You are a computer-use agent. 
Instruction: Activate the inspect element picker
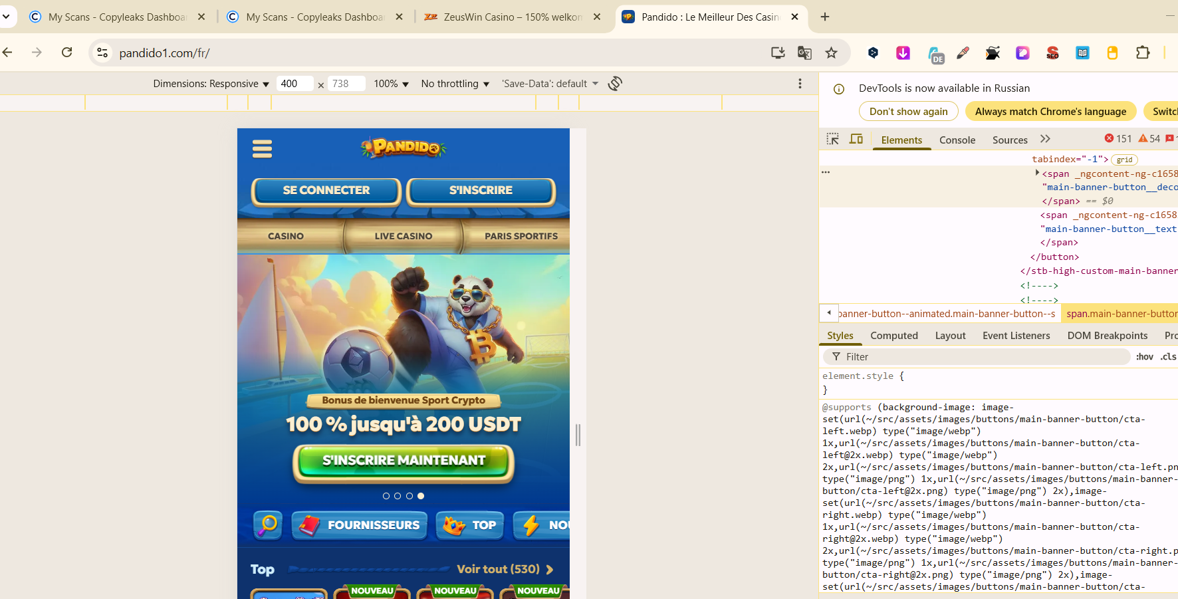pos(832,139)
